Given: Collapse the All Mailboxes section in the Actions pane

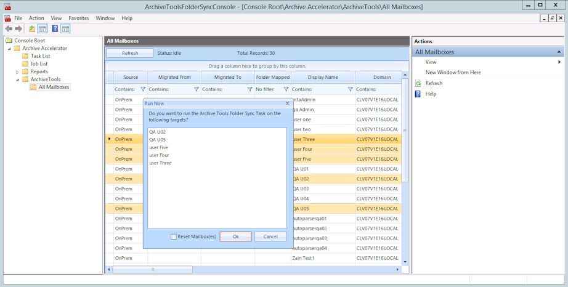Looking at the screenshot, I should (x=559, y=52).
